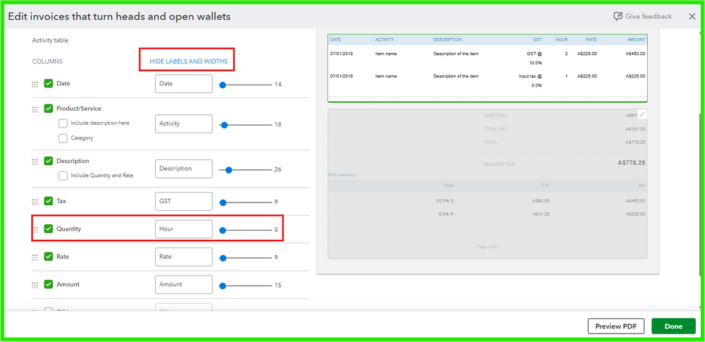Click the Amount label input field
Viewport: 705px width, 342px height.
pyautogui.click(x=183, y=284)
